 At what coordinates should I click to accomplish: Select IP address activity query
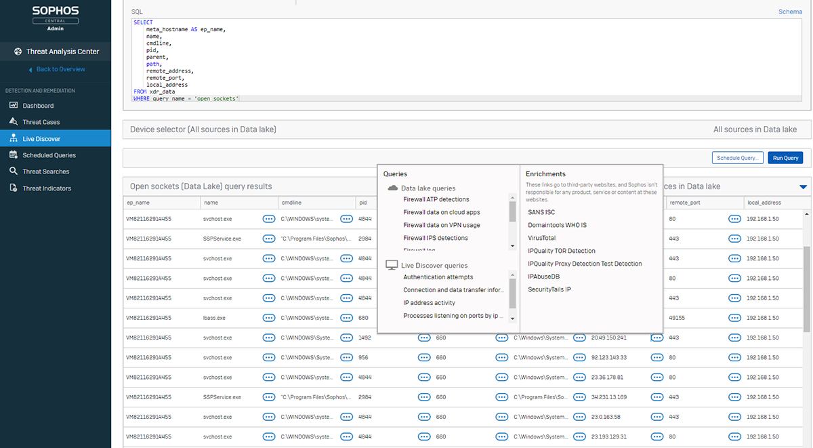[x=429, y=303]
